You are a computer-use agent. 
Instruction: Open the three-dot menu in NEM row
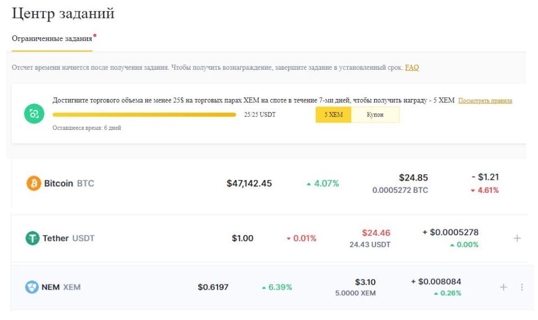pos(522,287)
